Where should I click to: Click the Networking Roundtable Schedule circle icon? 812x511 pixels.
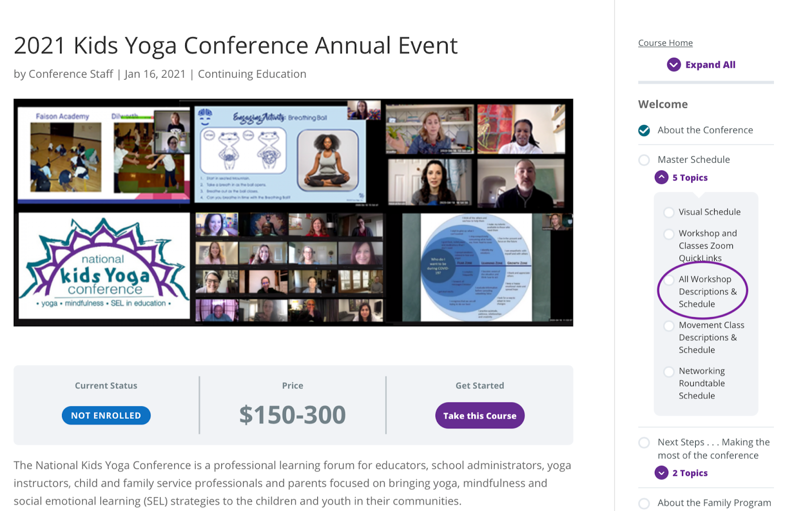point(669,371)
